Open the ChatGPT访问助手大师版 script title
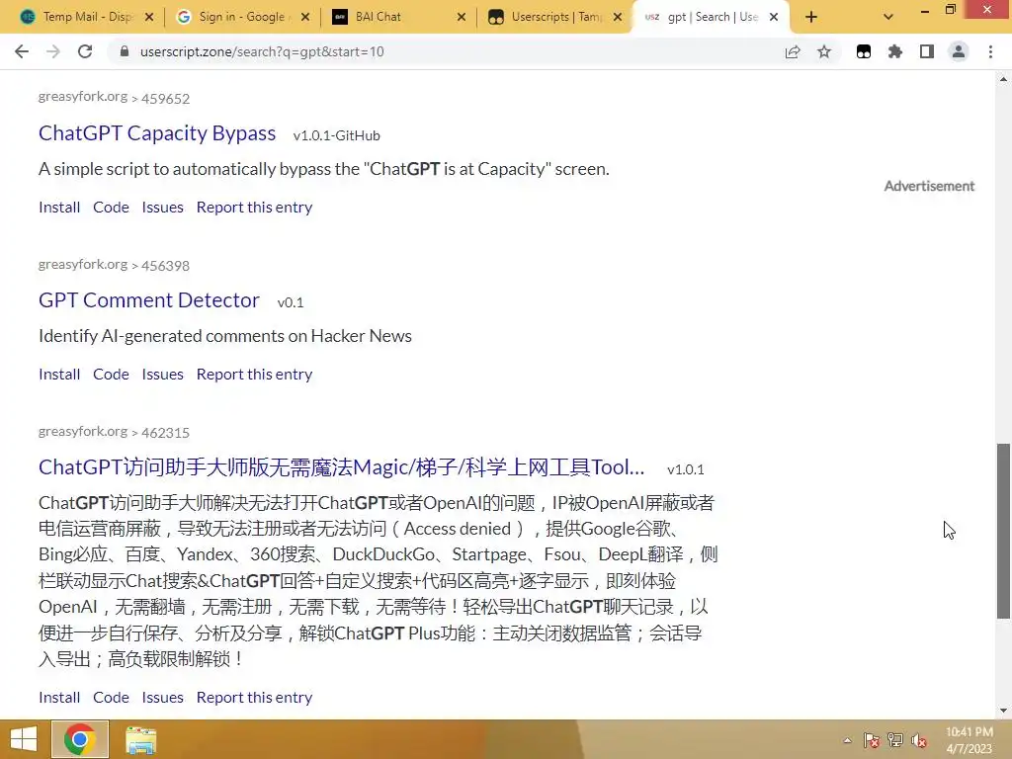Screen dimensions: 1012x759 click(x=341, y=467)
